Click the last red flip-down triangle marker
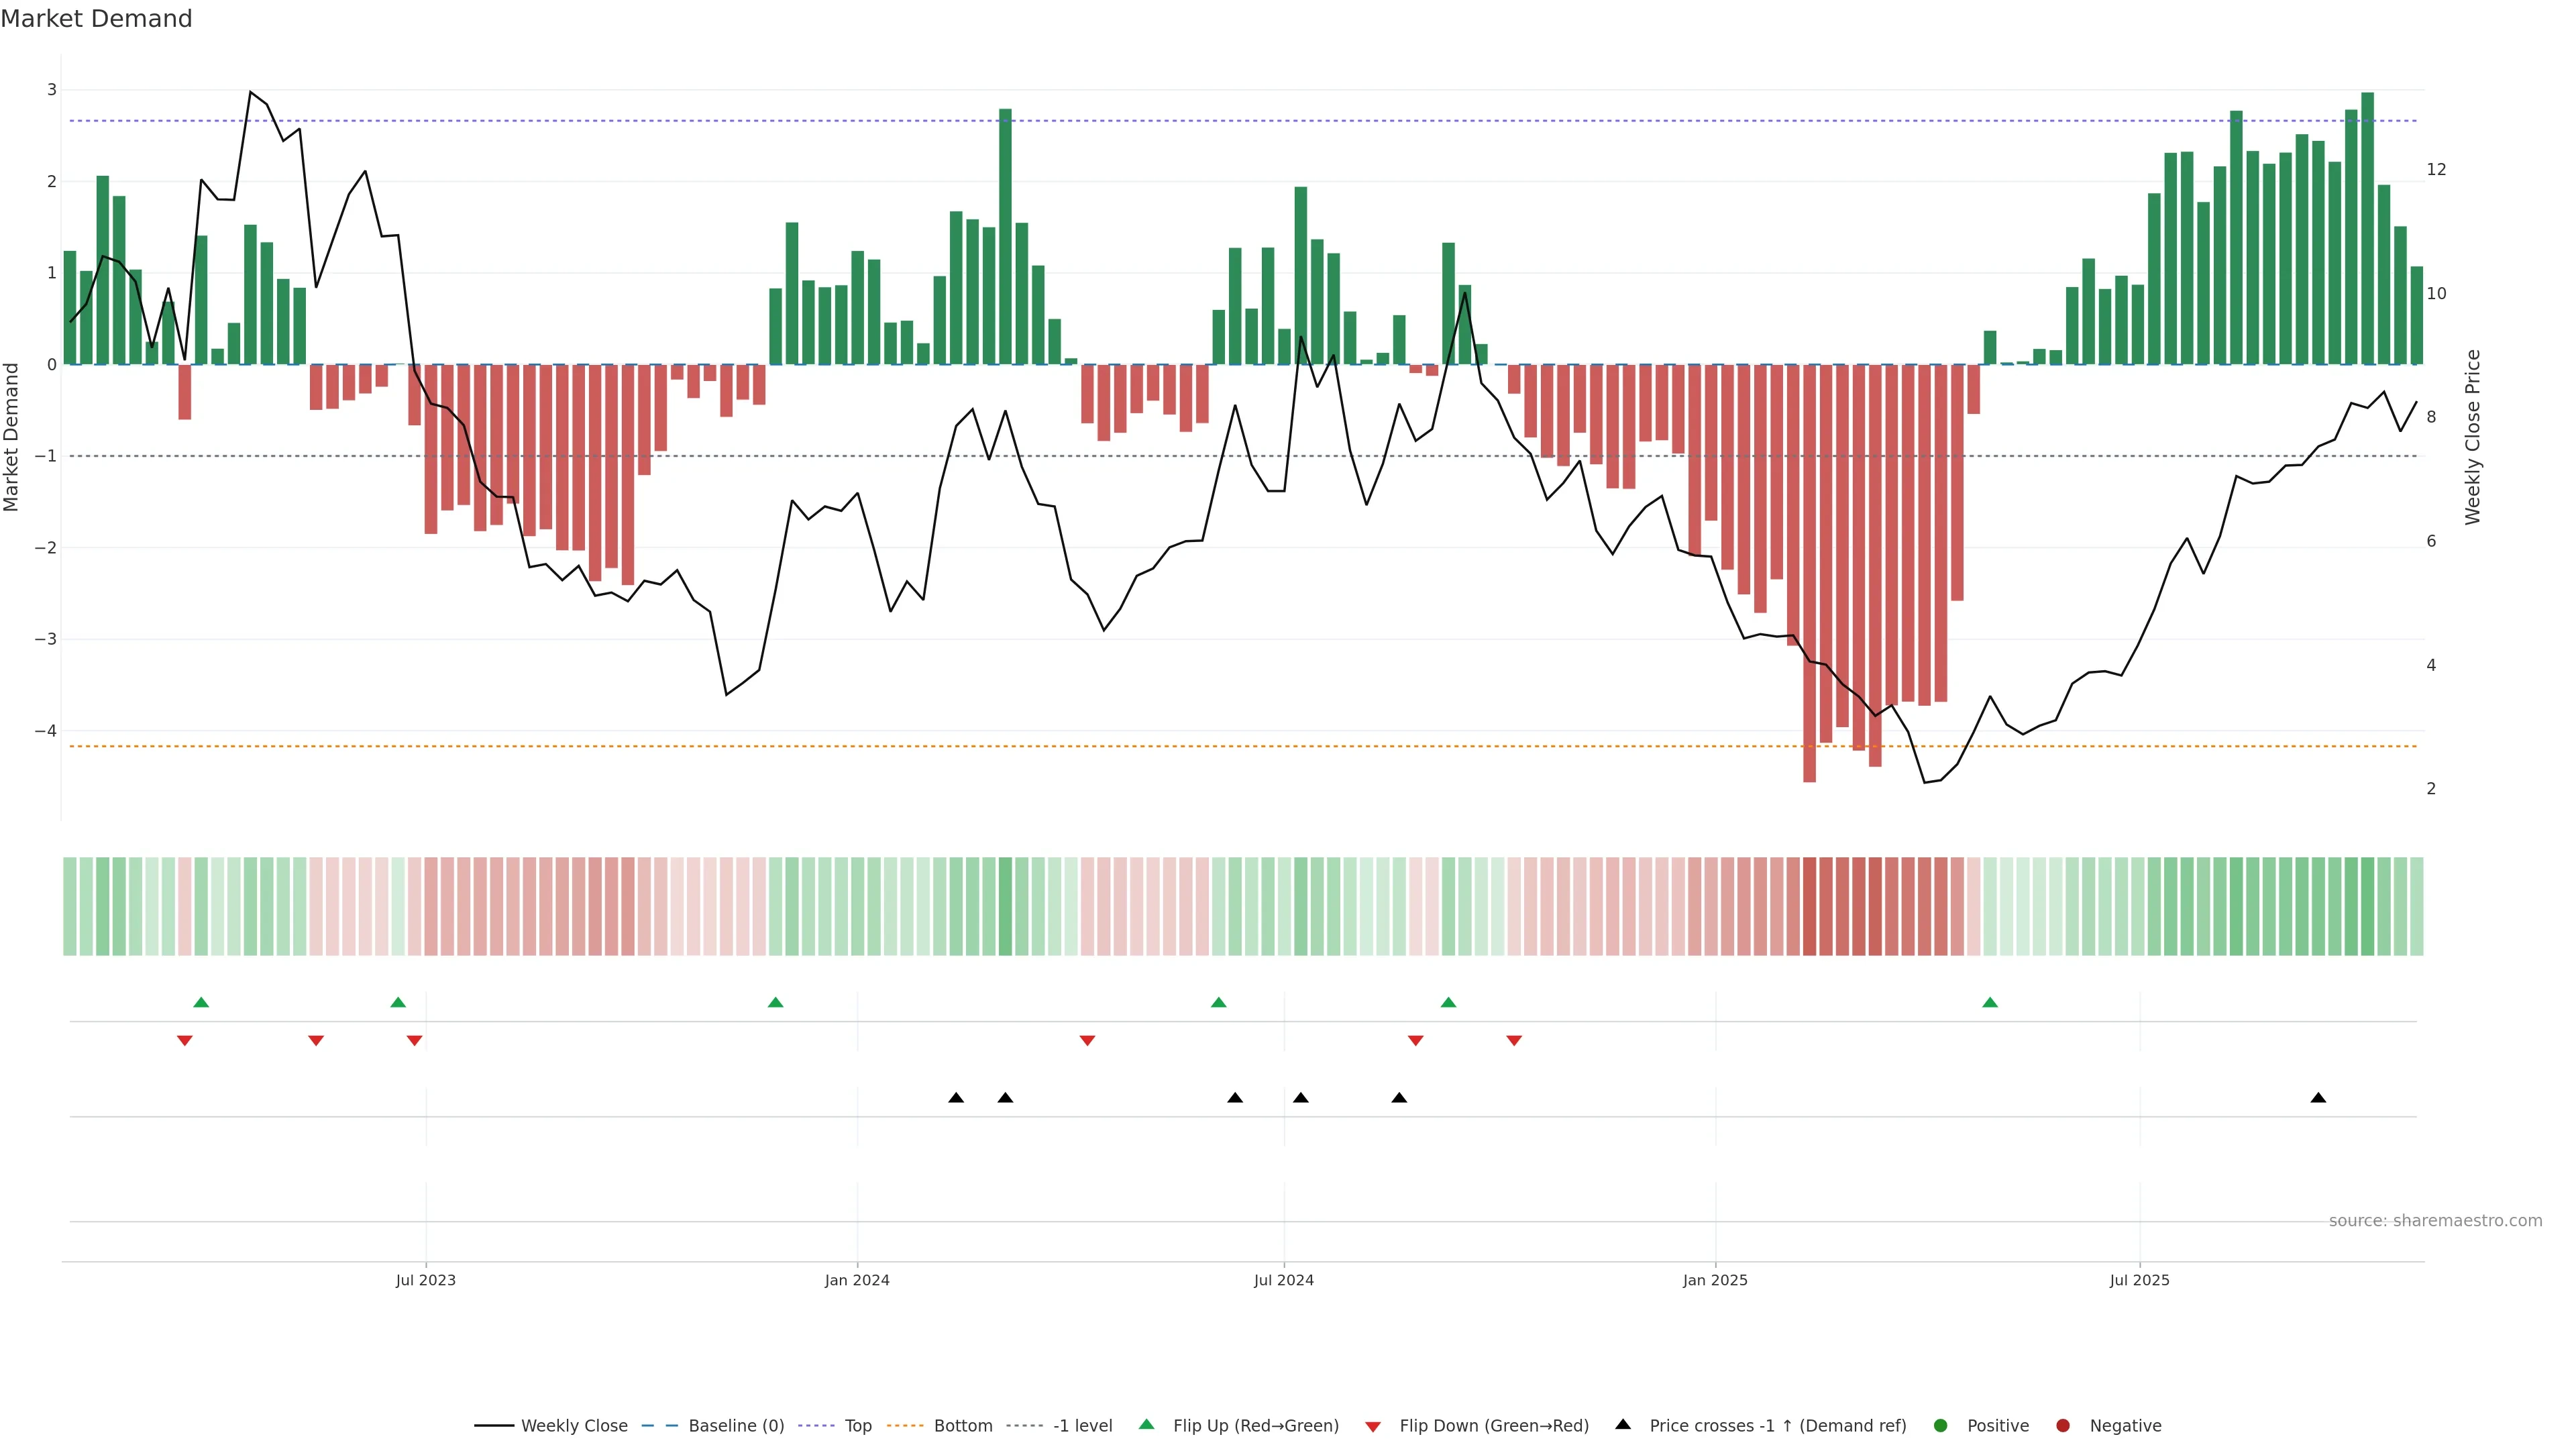2576x1449 pixels. coord(1514,1040)
